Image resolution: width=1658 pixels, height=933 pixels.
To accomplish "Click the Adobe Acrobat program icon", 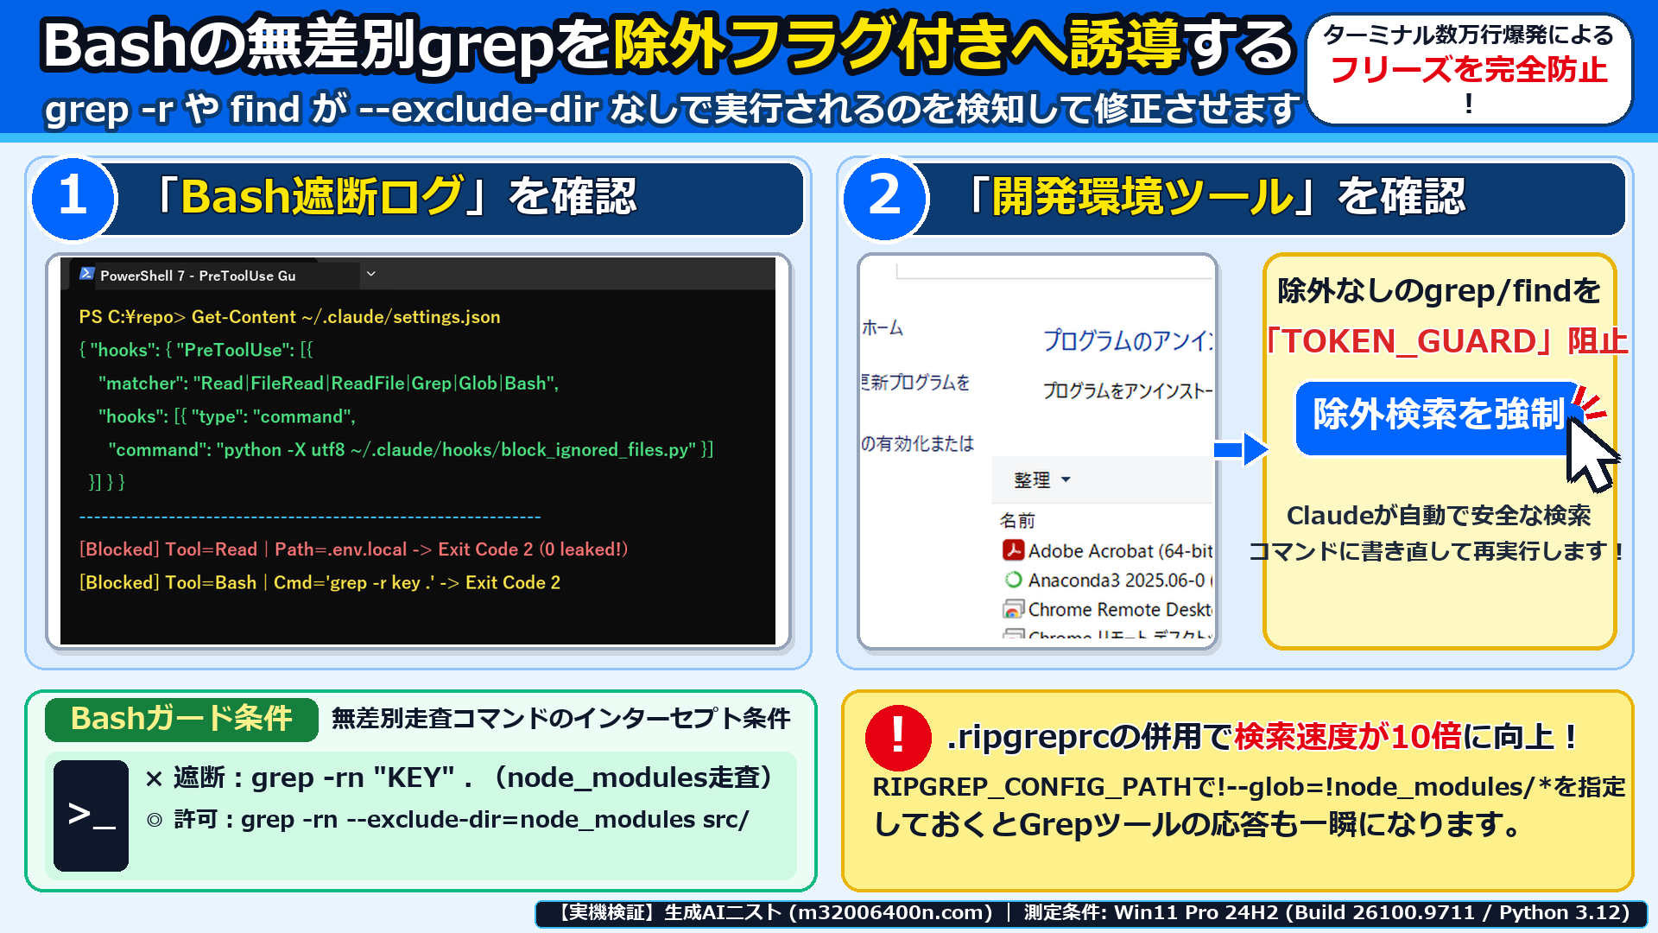I will tap(1013, 550).
